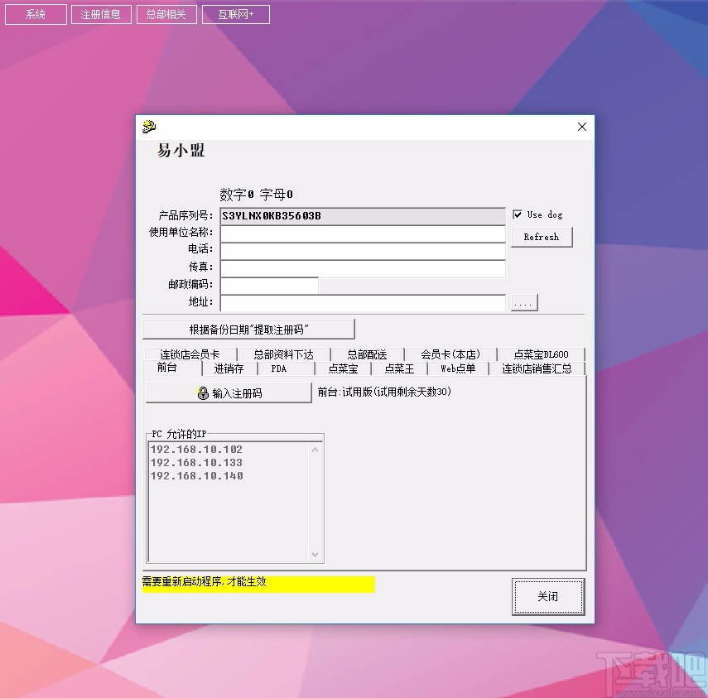Viewport: 708px width, 698px height.
Task: Switch to the 进销存 tab
Action: tap(229, 368)
